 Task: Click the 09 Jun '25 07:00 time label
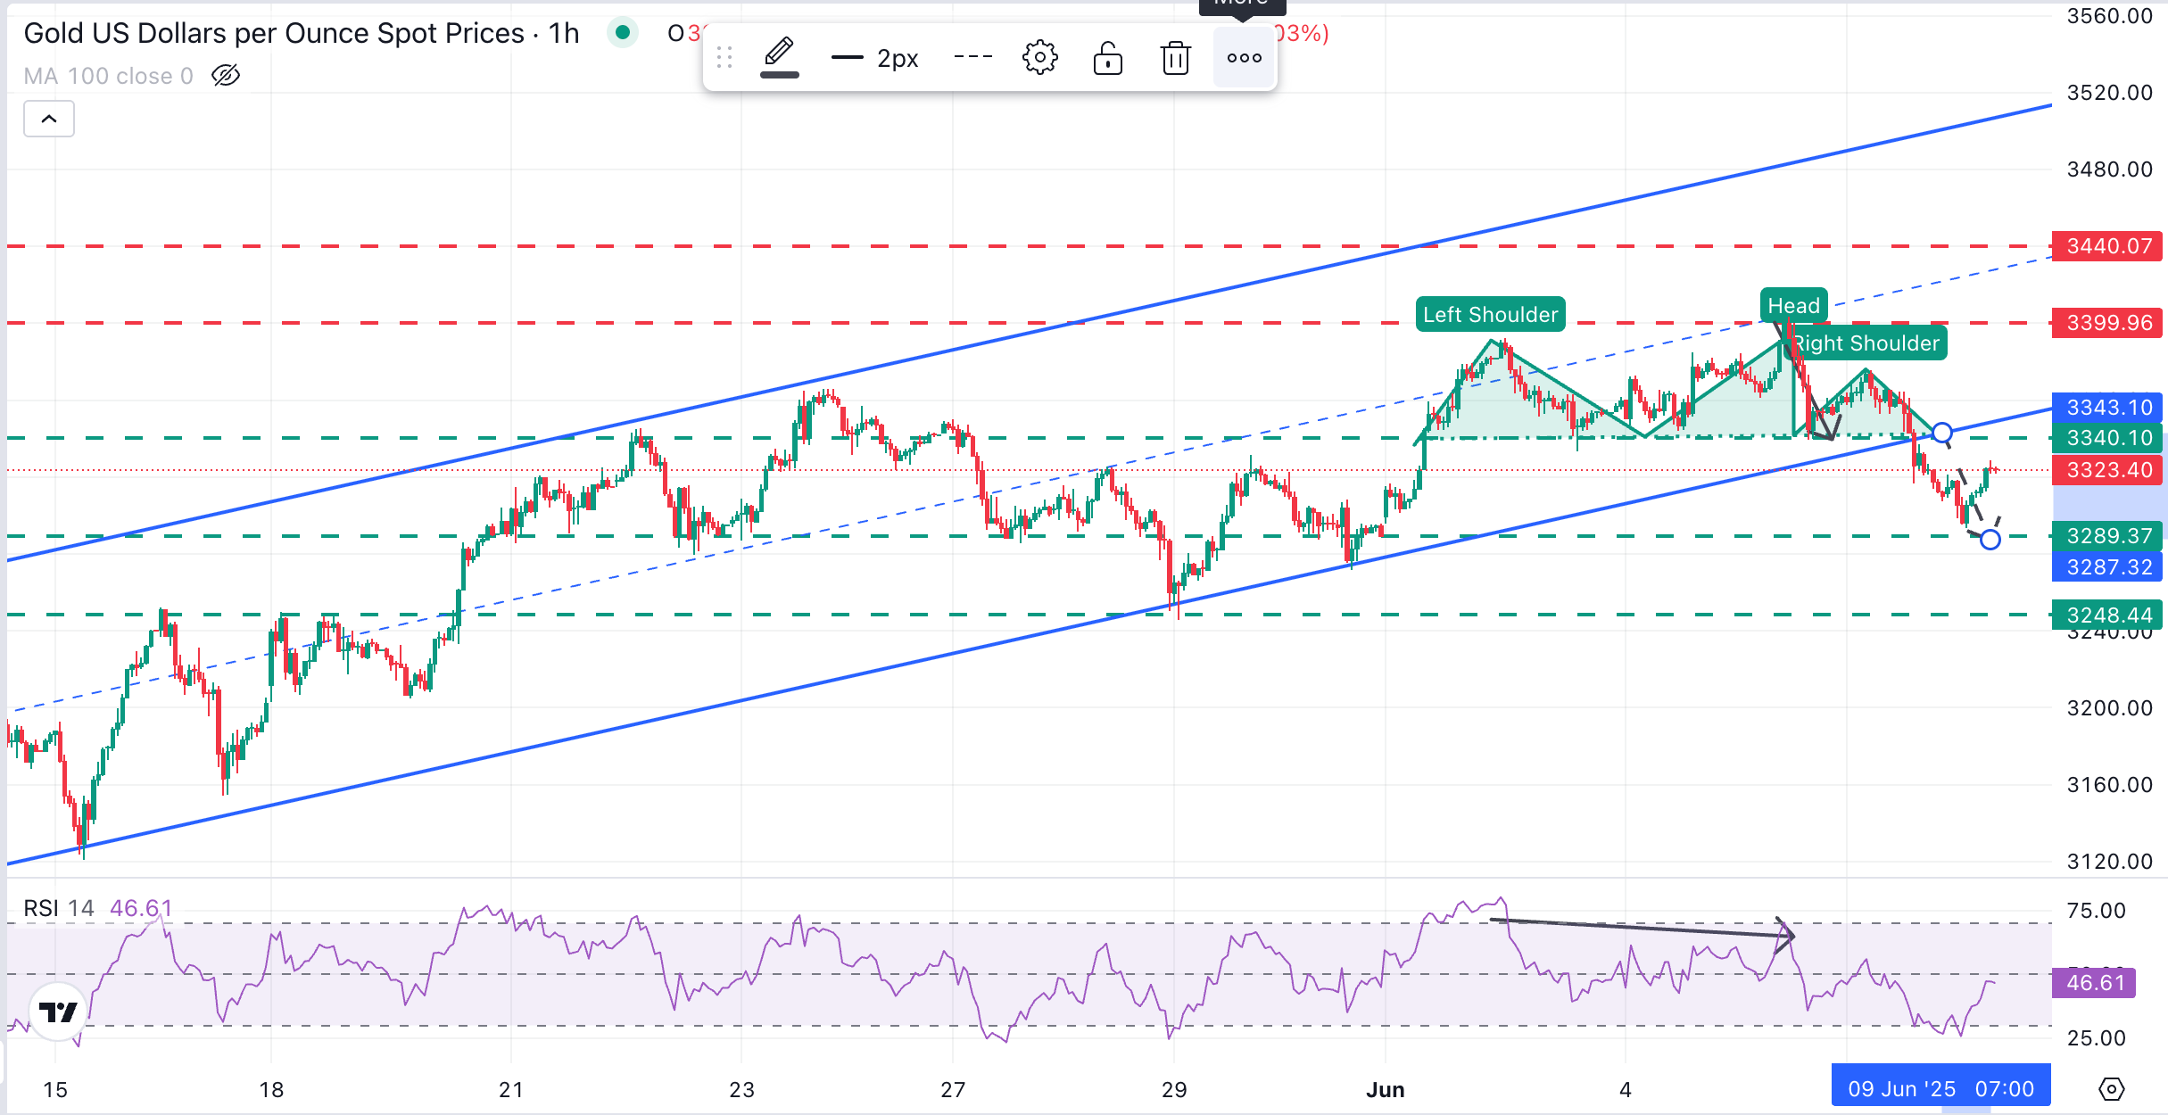click(x=1940, y=1089)
